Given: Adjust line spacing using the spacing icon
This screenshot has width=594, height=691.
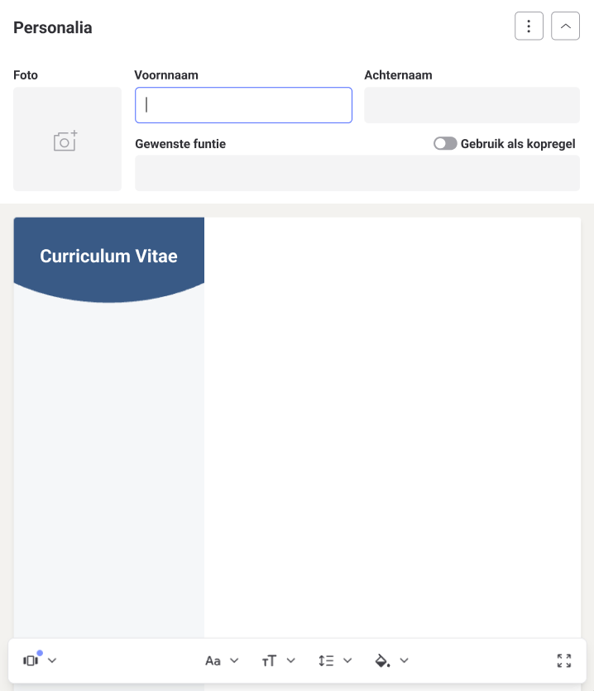Looking at the screenshot, I should point(328,660).
